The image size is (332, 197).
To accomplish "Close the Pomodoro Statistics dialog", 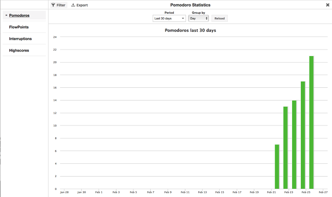I will [x=327, y=5].
